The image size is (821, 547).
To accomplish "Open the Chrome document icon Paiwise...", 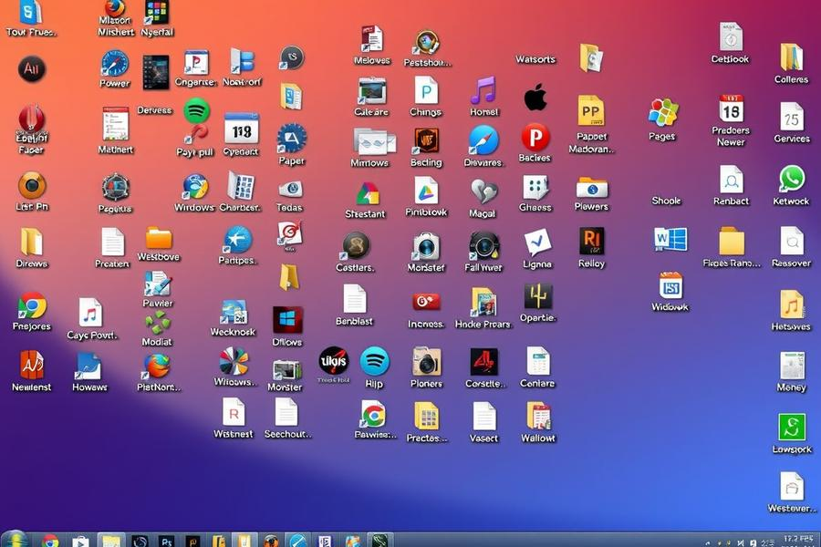I will point(374,415).
